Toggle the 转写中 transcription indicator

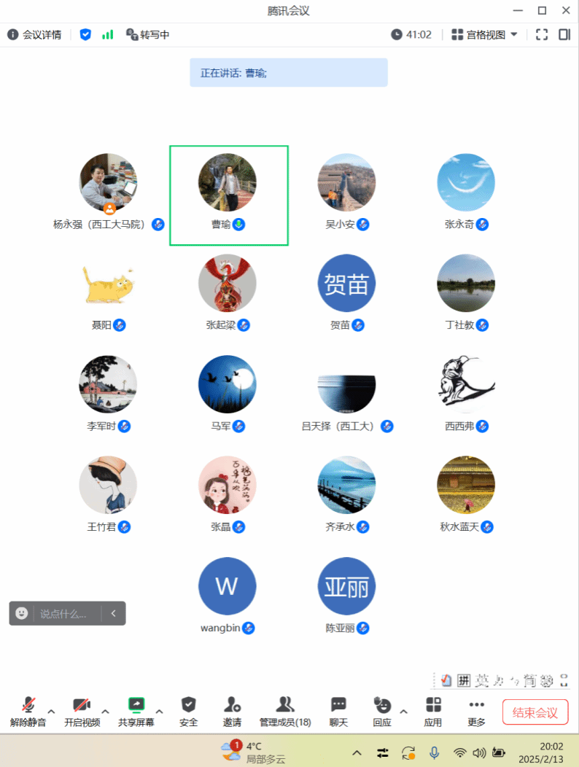pos(148,35)
